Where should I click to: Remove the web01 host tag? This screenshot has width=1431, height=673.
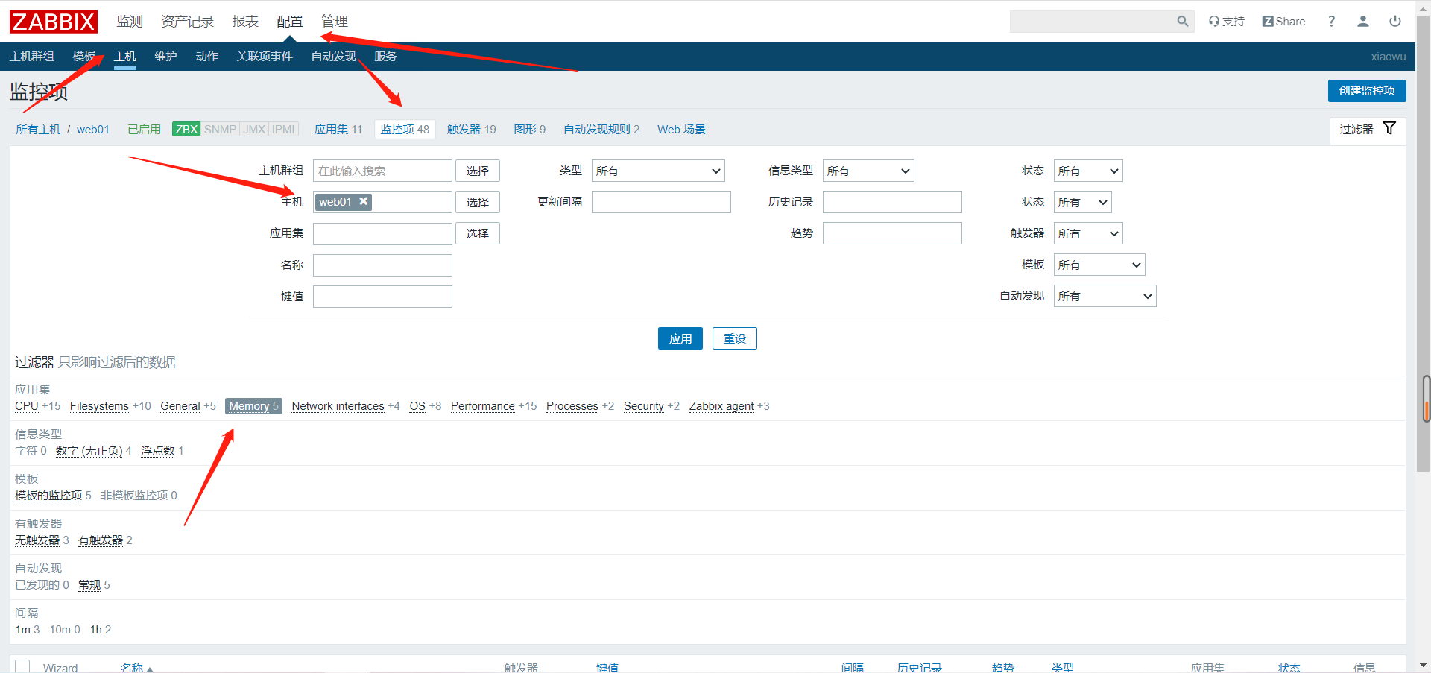(364, 201)
